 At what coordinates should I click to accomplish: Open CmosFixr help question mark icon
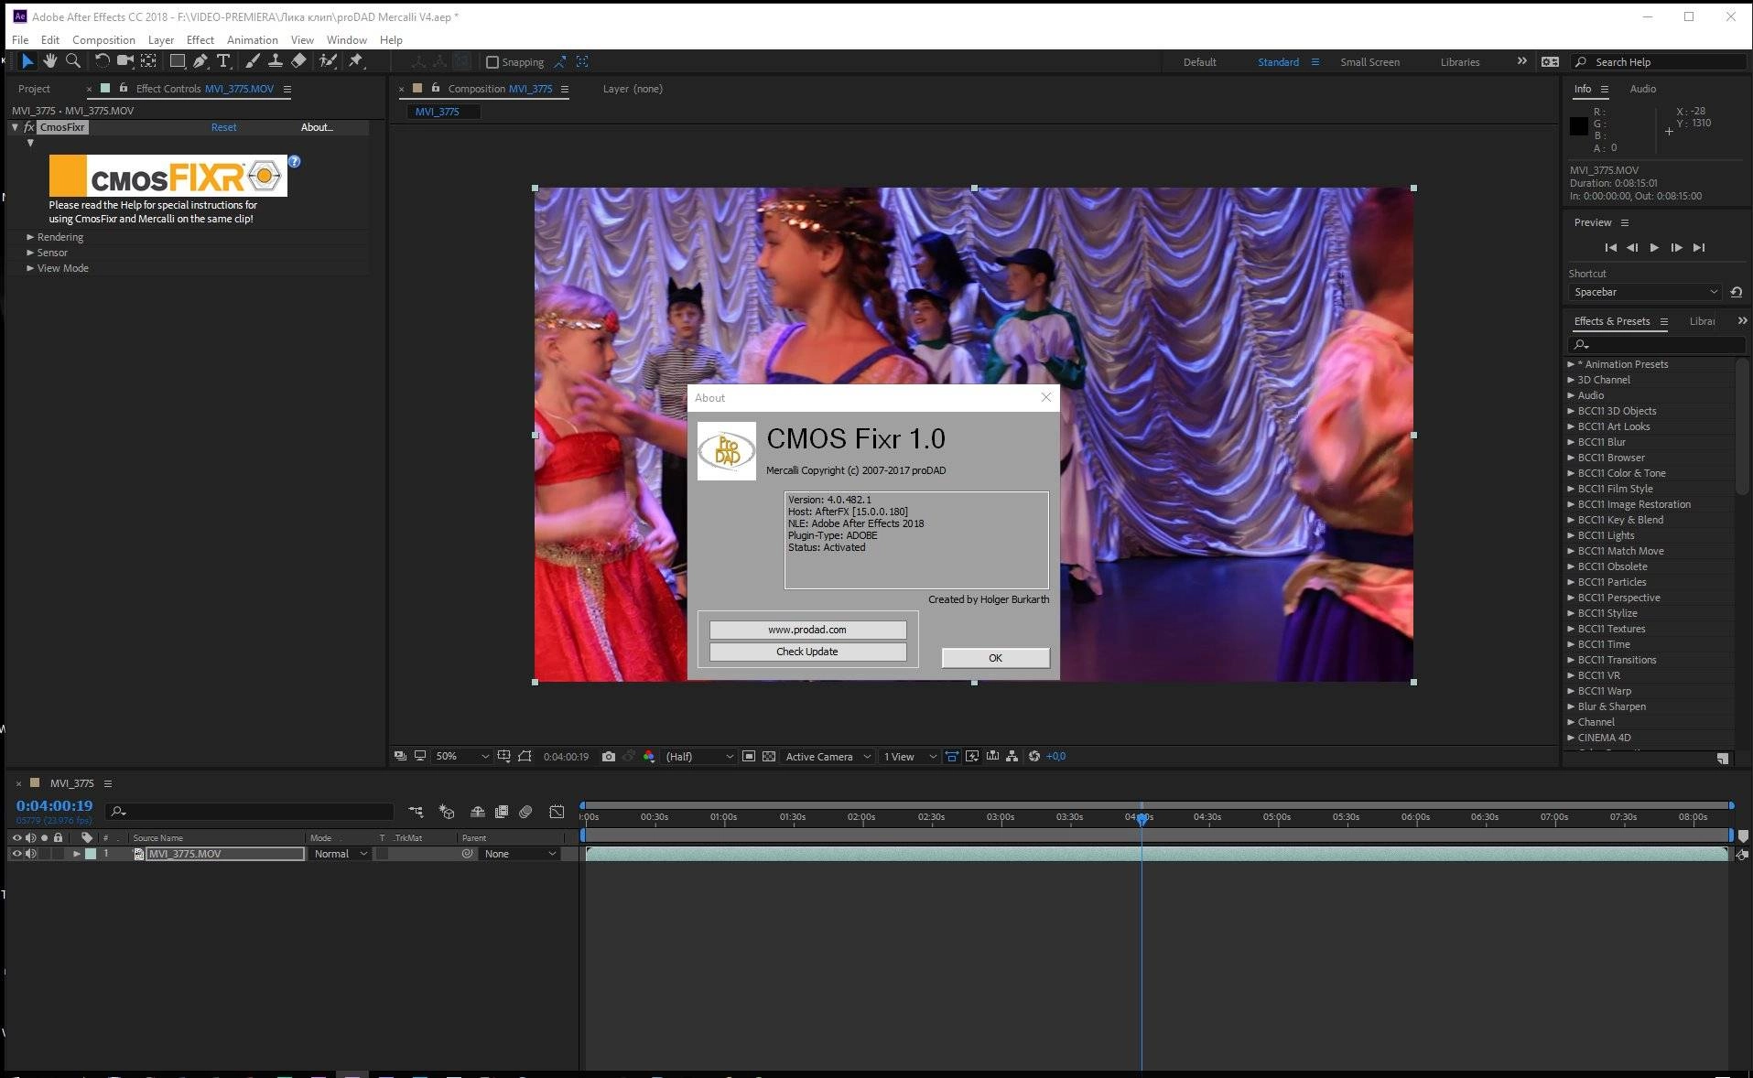(294, 161)
